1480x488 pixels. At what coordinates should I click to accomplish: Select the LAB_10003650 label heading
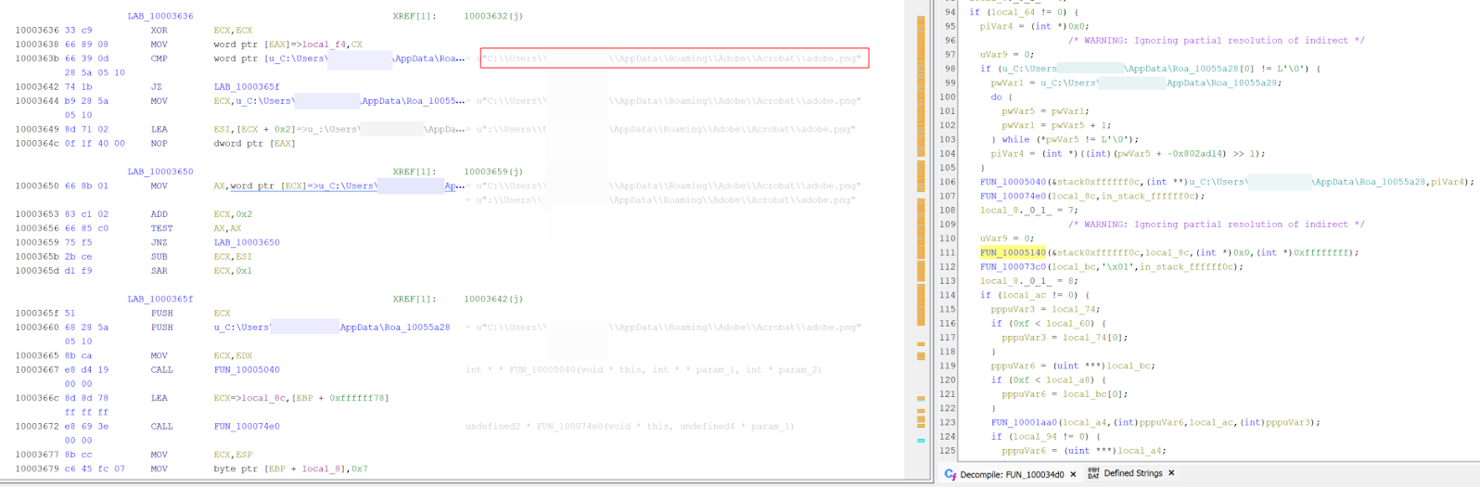coord(160,172)
